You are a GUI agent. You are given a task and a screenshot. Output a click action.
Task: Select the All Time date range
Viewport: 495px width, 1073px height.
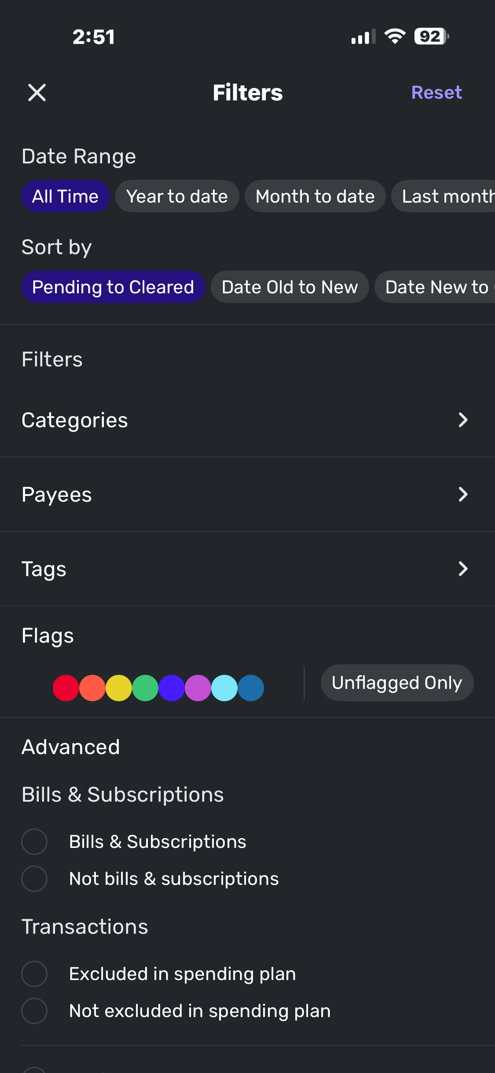[x=65, y=196]
